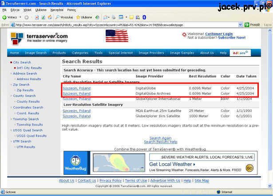Open Zip Search in sidebar

[21, 85]
